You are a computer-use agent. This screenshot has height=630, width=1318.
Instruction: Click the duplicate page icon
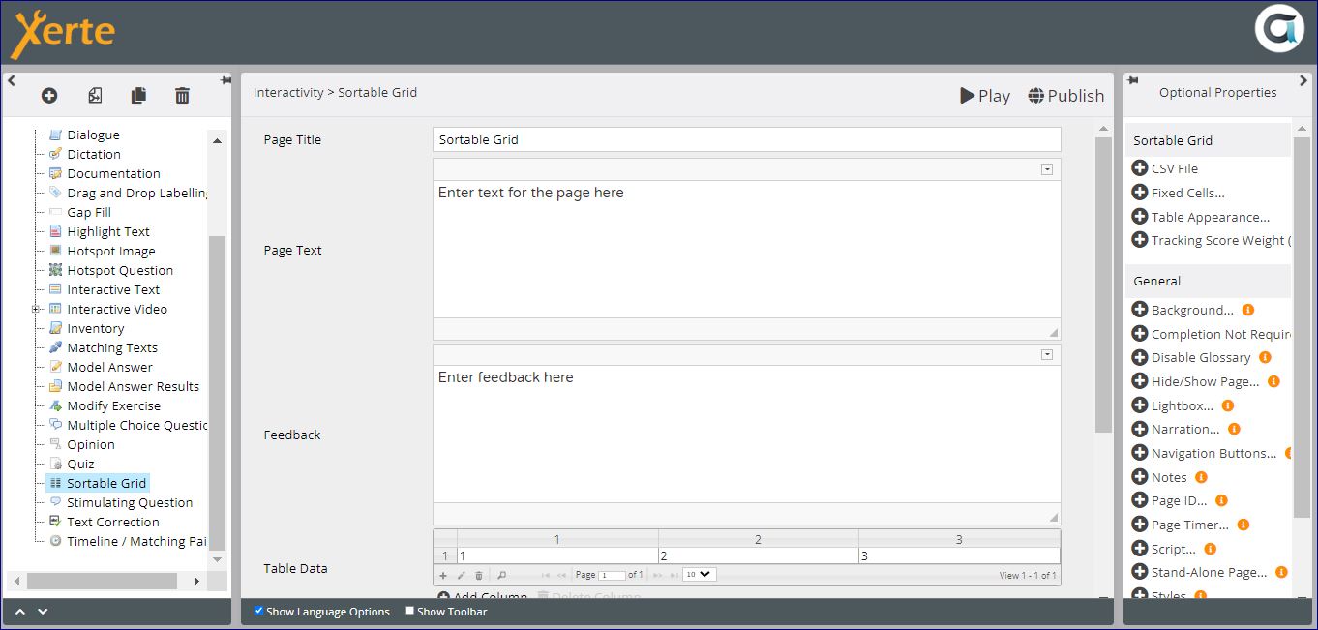click(x=138, y=95)
